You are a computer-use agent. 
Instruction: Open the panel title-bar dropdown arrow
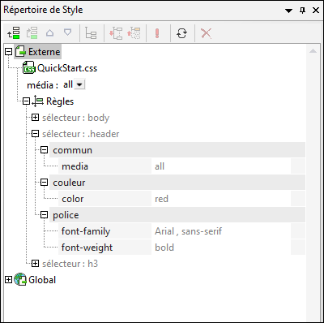[288, 11]
